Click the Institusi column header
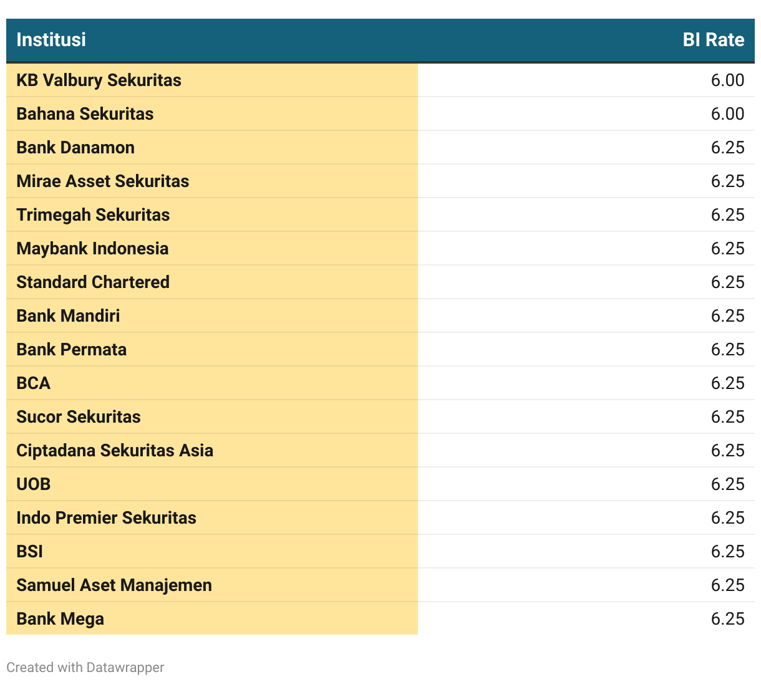The height and width of the screenshot is (682, 761). (x=51, y=40)
